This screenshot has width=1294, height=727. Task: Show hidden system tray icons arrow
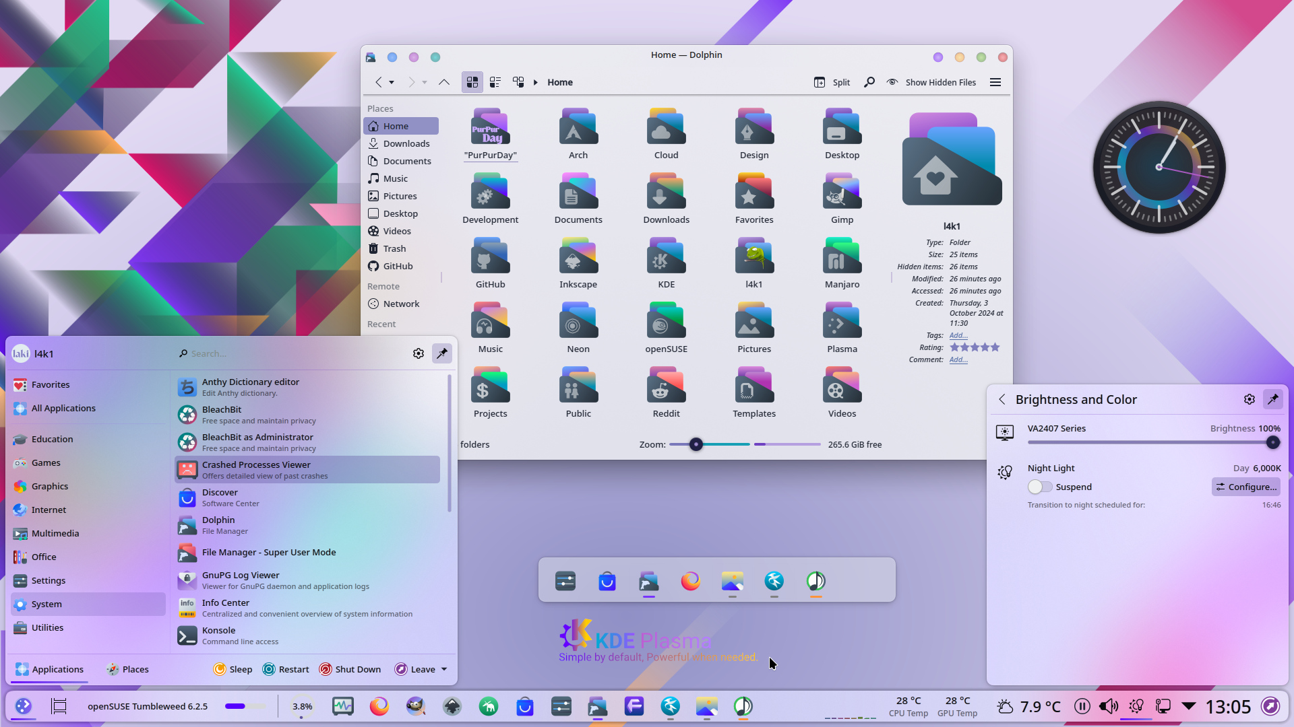point(1189,706)
